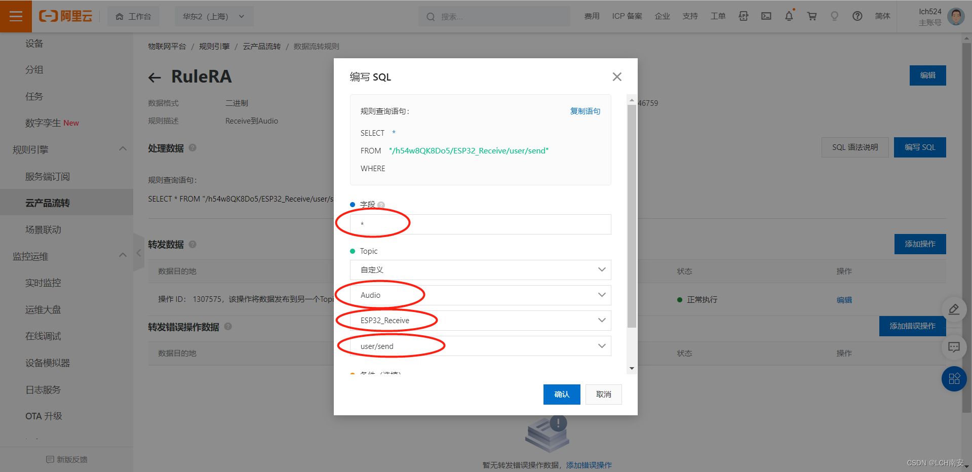This screenshot has width=972, height=472.
Task: Go to 规则引擎 breadcrumb
Action: [x=214, y=47]
